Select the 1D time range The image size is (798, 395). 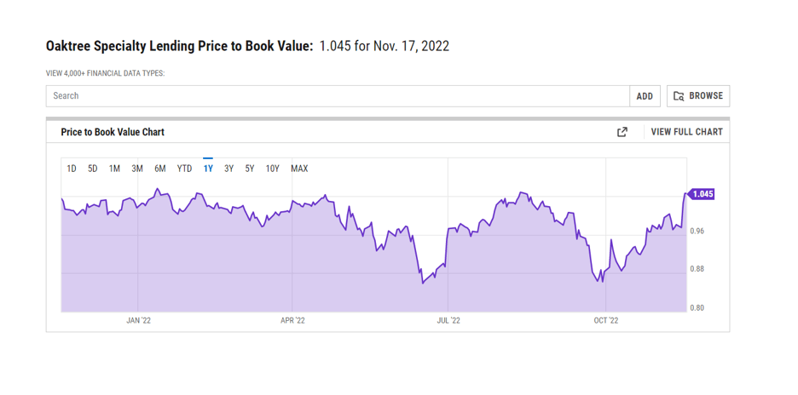point(72,169)
